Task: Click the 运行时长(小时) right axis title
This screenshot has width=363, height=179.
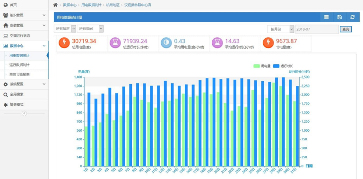Action: tap(299, 72)
